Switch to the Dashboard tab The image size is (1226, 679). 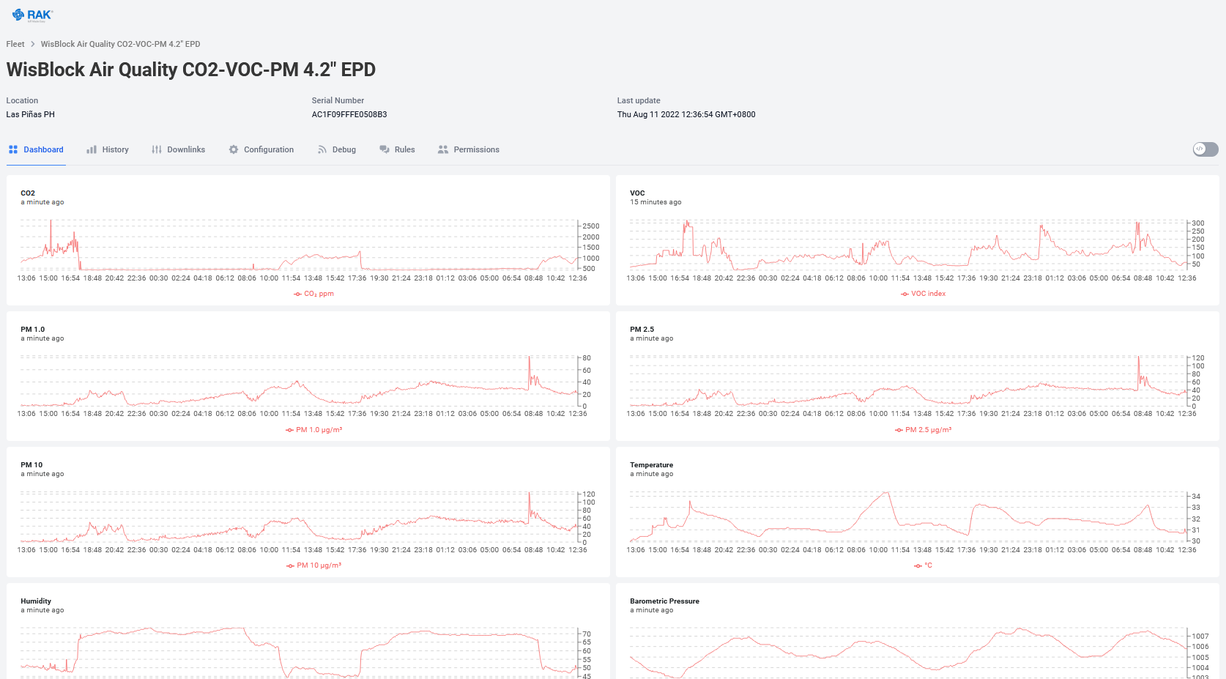tap(36, 149)
